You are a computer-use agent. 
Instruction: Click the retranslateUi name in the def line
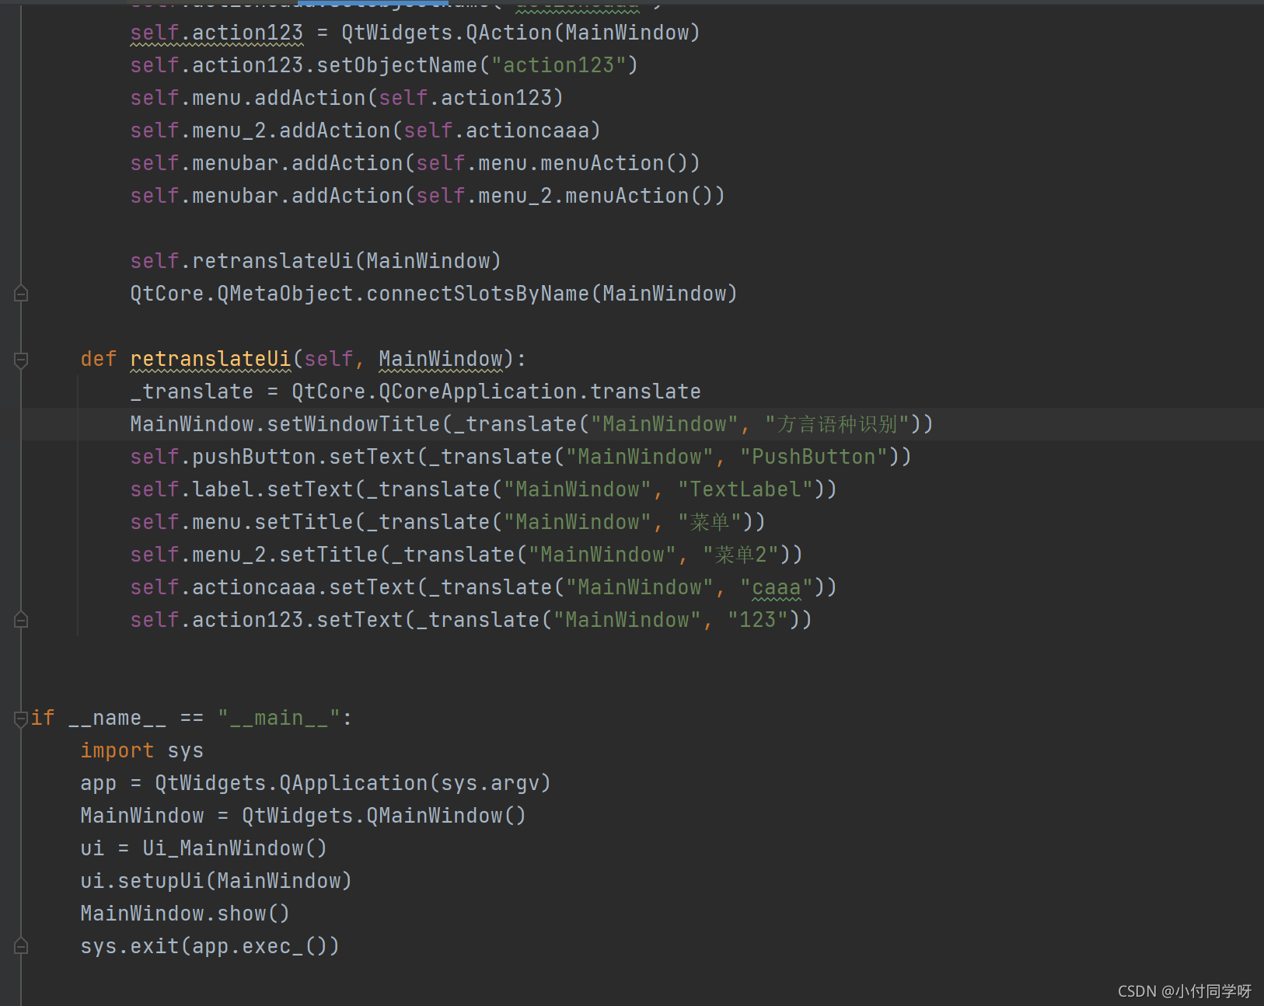tap(210, 360)
